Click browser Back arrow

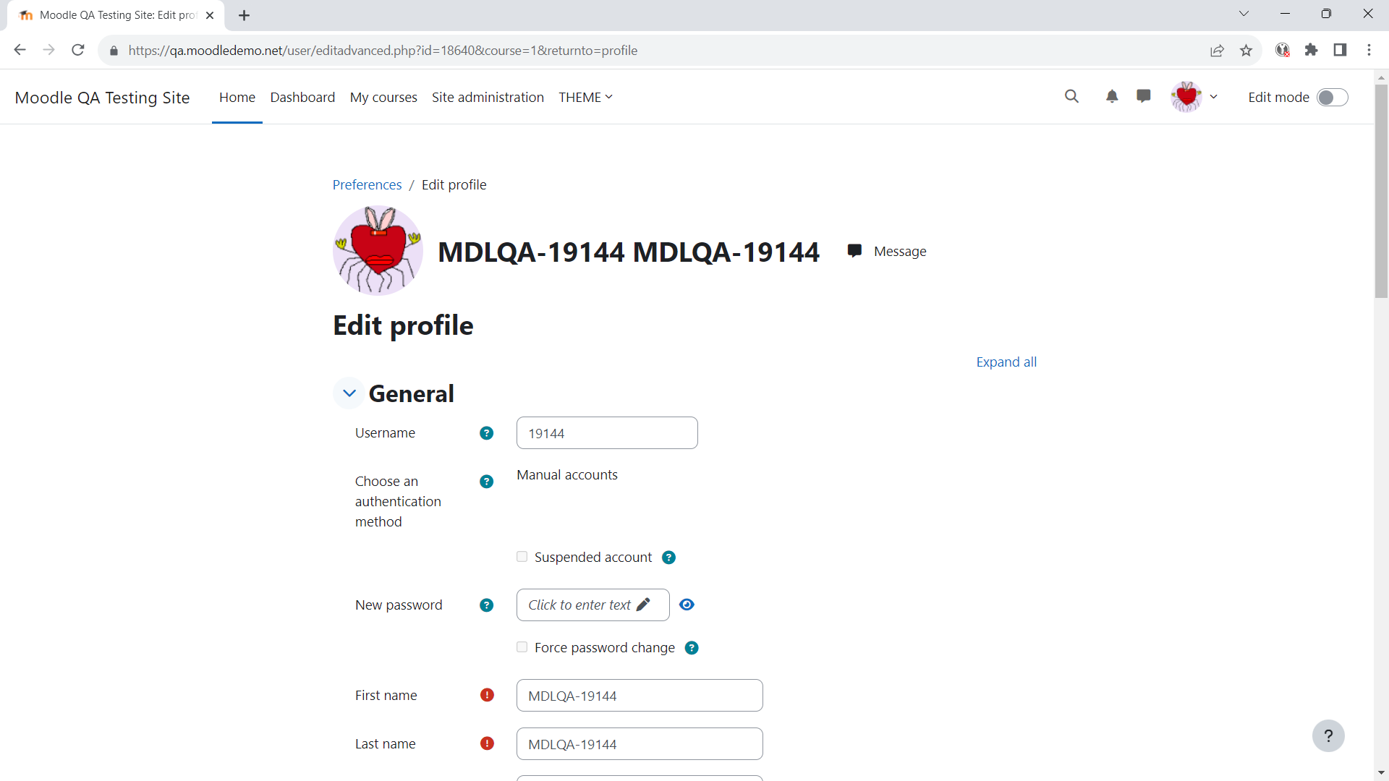[20, 50]
